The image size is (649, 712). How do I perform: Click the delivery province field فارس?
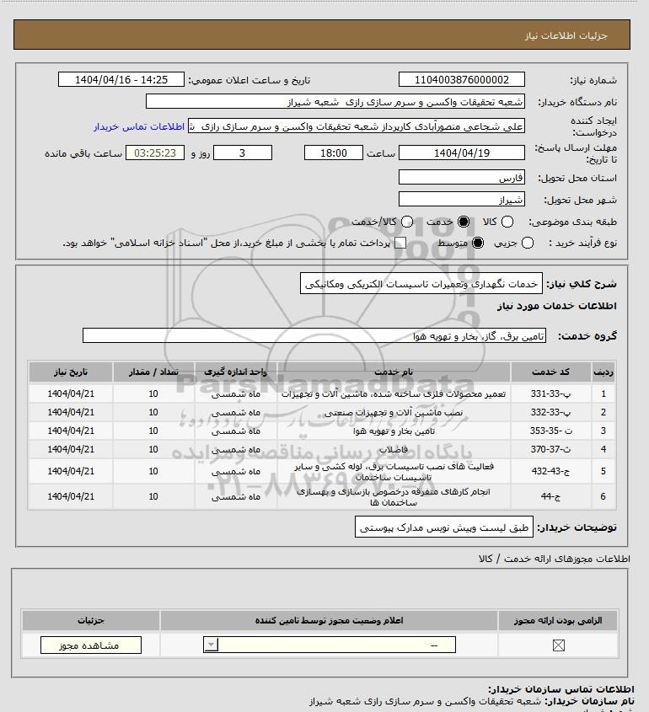pos(461,177)
